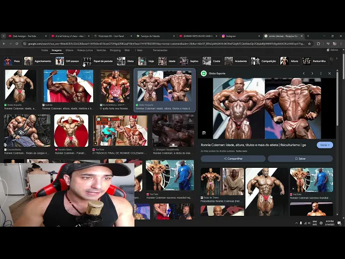Open the Saiba mais copyright link
345x259 pixels.
click(241, 151)
